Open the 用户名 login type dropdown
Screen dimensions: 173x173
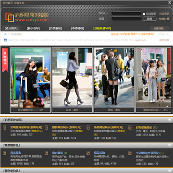click(x=103, y=13)
